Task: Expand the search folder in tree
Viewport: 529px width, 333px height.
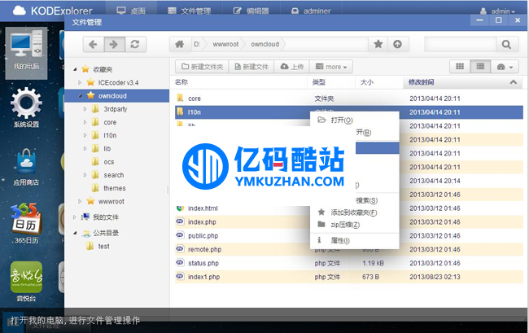Action: click(85, 175)
